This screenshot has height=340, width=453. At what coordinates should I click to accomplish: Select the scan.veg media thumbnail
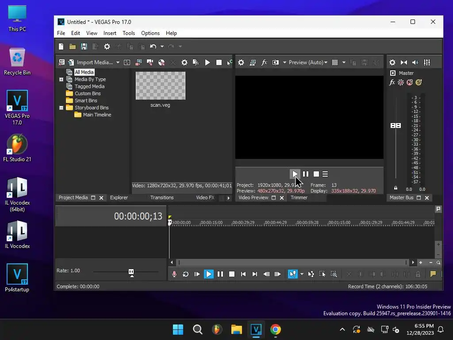point(160,85)
